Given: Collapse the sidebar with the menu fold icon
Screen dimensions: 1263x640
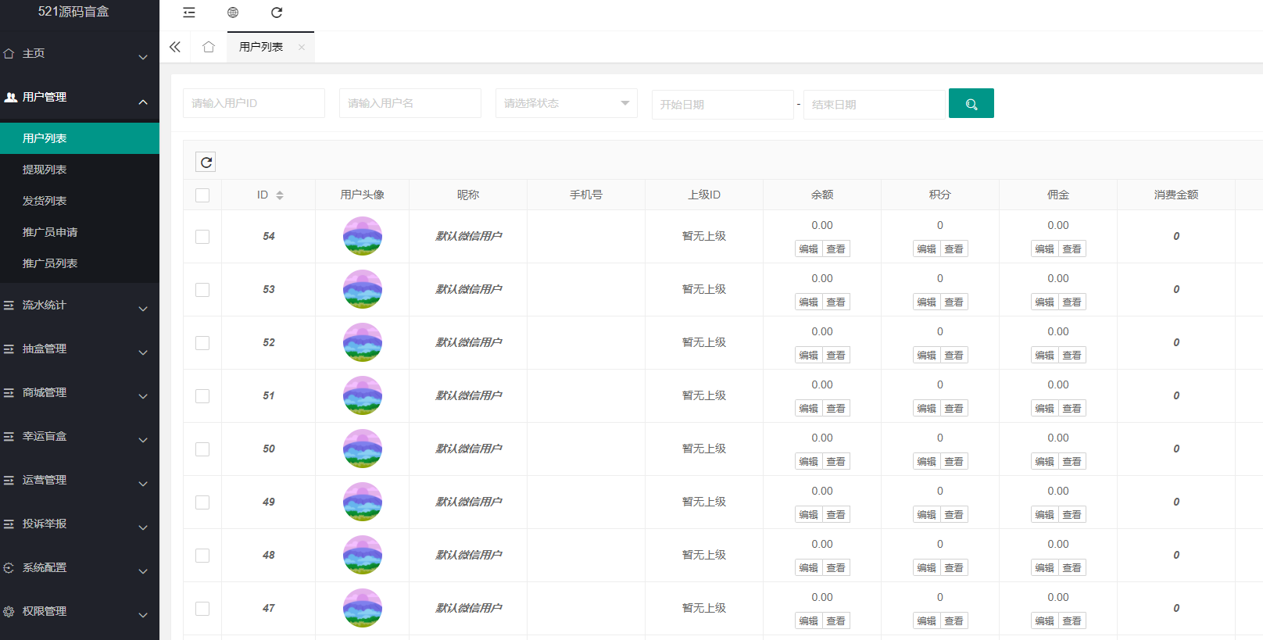Looking at the screenshot, I should pyautogui.click(x=189, y=13).
